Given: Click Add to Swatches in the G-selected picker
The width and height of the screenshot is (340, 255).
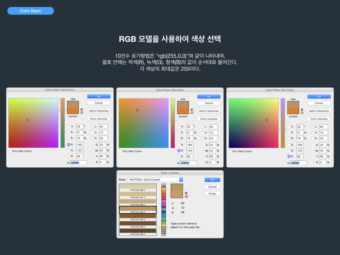Looking at the screenshot, I should (x=209, y=111).
